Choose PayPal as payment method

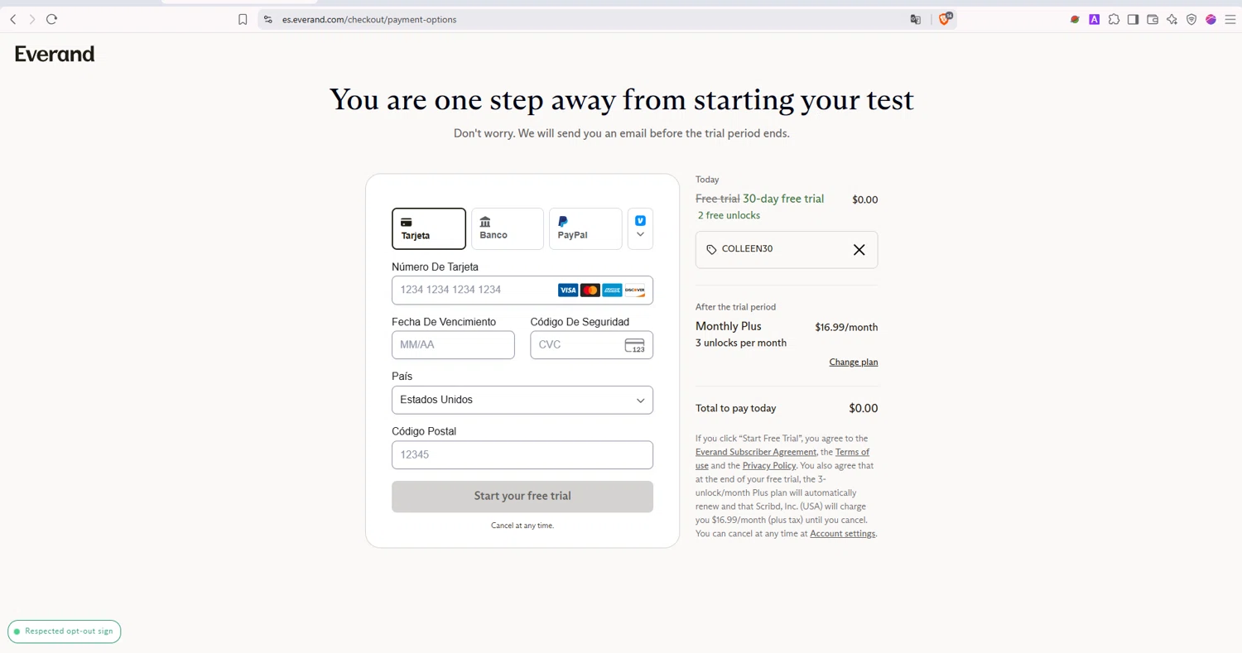[585, 228]
